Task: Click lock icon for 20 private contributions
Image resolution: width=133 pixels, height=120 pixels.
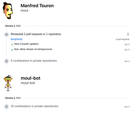Action: coord(6,107)
